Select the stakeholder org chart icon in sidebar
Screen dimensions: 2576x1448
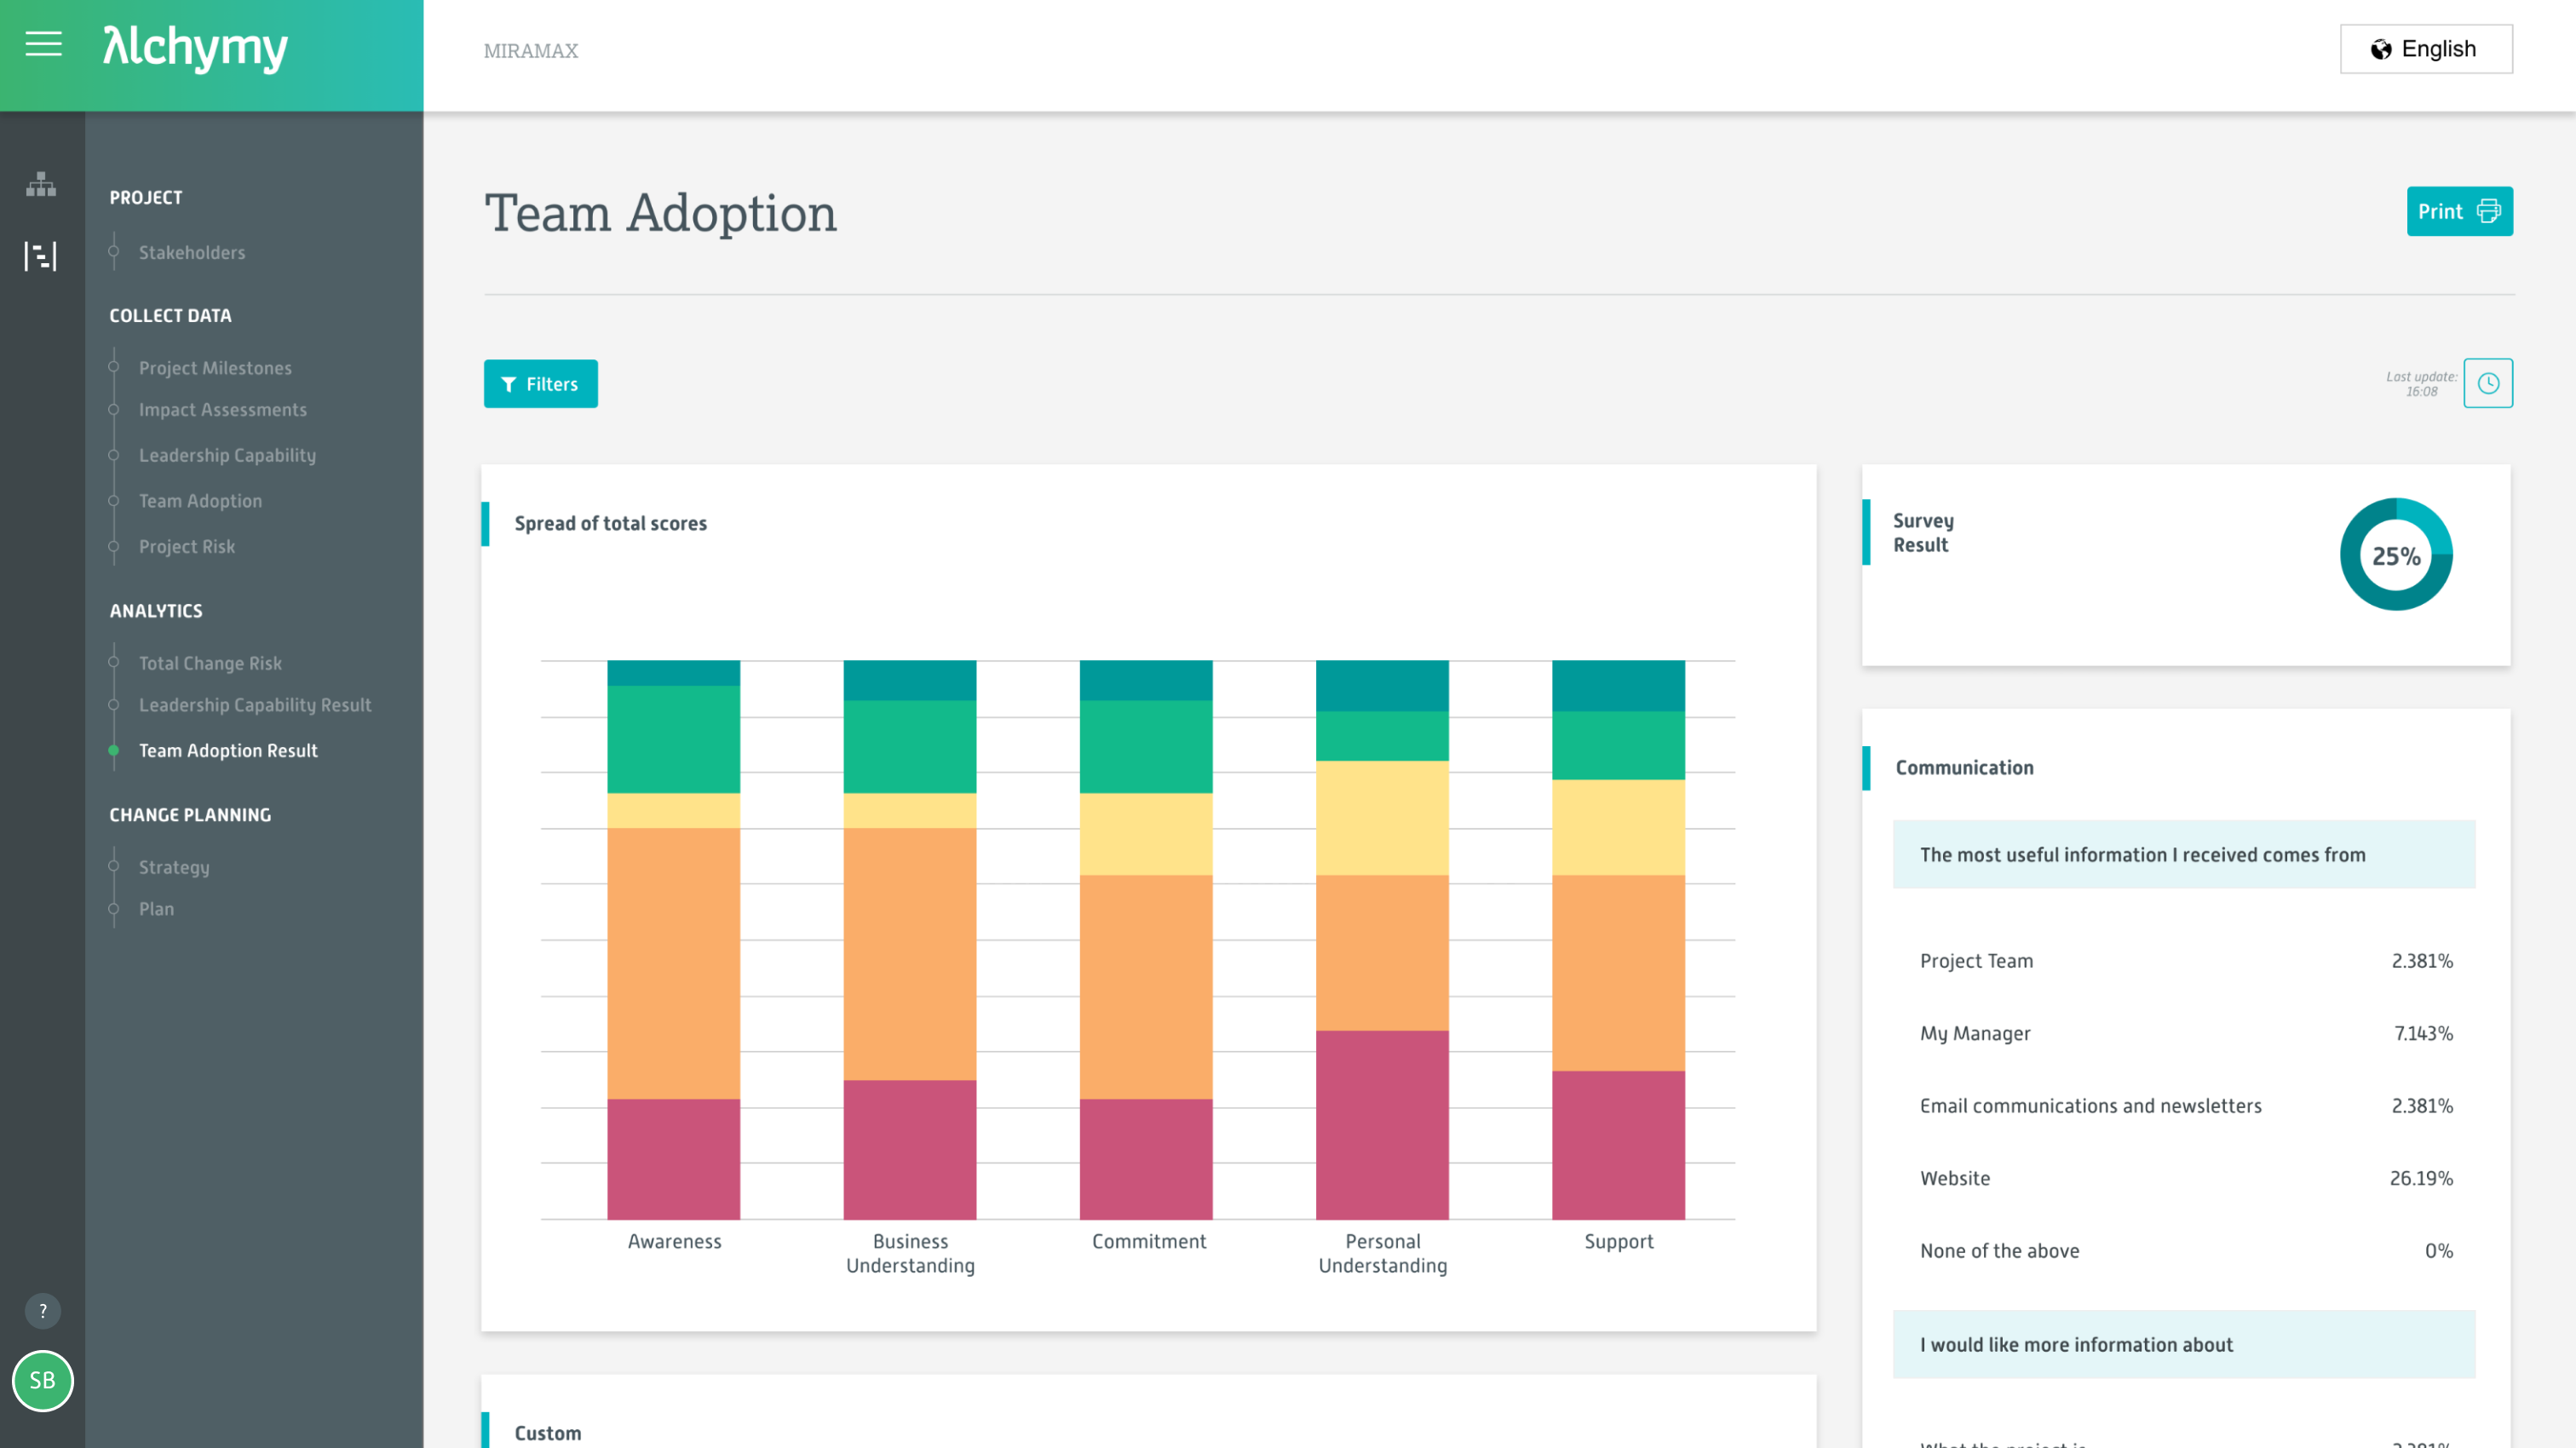(41, 185)
